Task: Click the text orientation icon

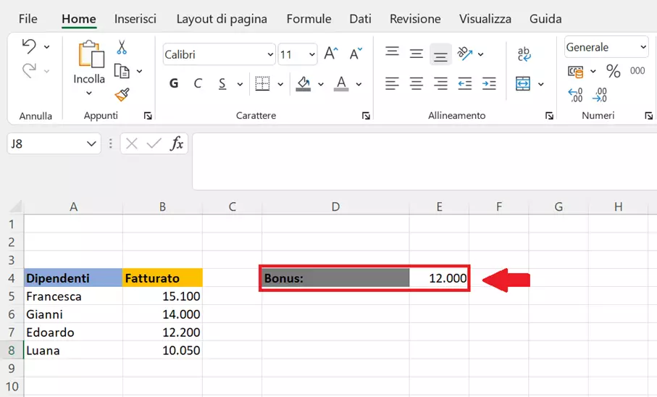Action: 464,54
